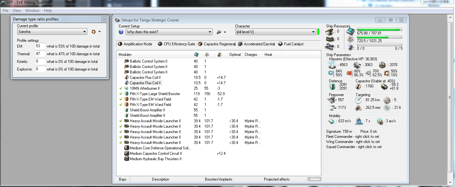Toggle second Pith X-Type EM Ward Field active

tap(120, 105)
